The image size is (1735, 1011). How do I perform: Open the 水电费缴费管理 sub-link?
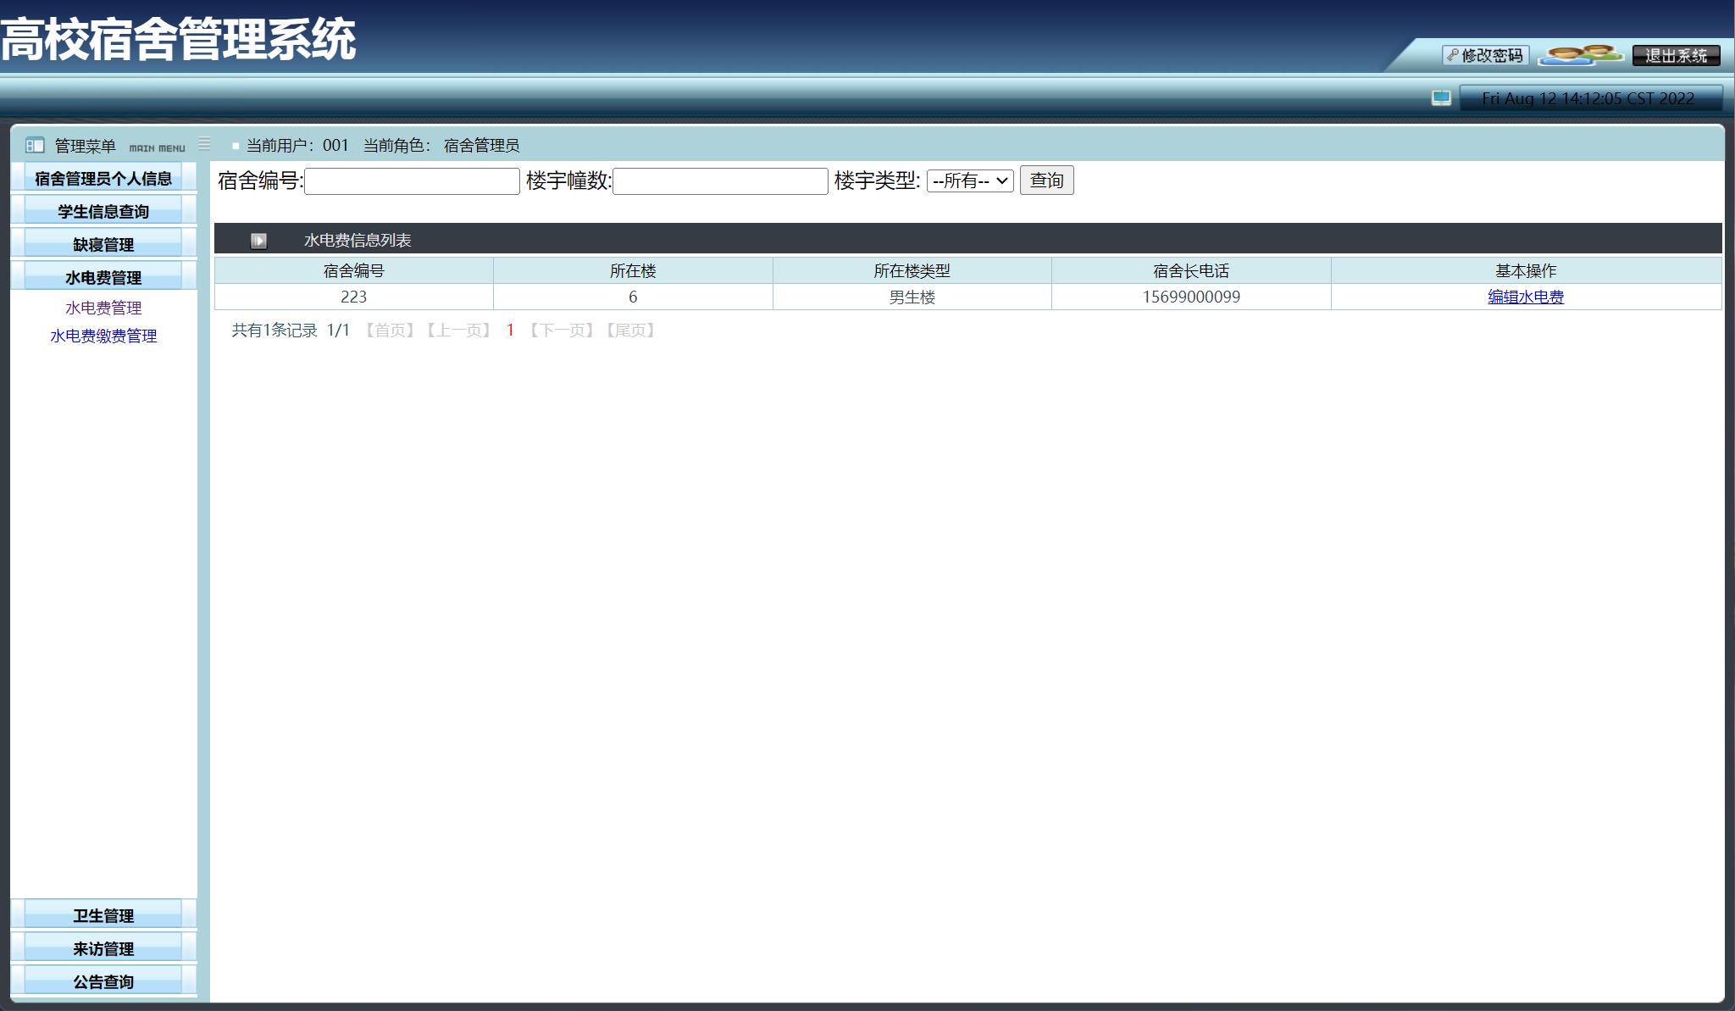coord(102,336)
